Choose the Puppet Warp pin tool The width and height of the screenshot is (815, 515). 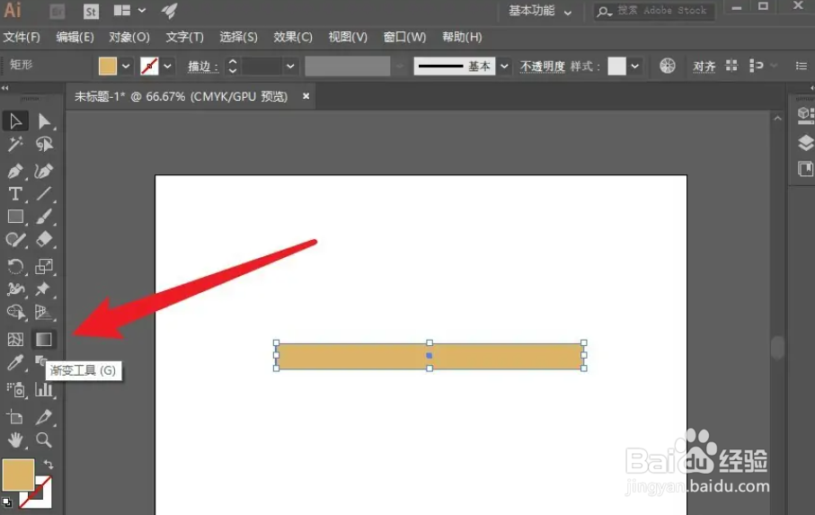click(x=44, y=289)
